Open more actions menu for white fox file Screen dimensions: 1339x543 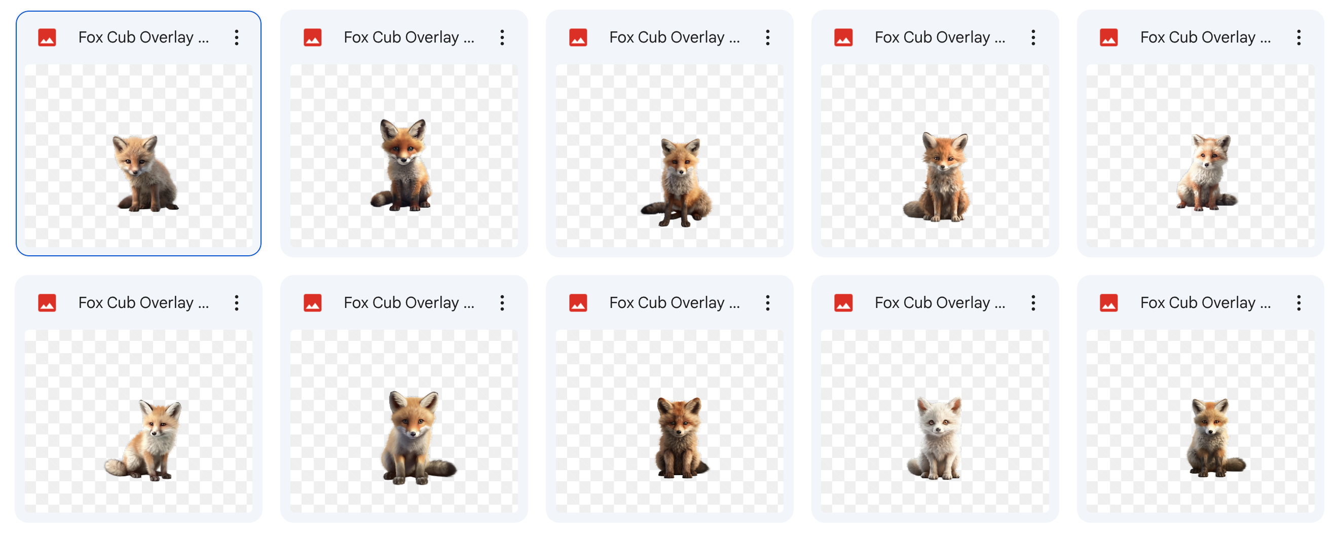(1033, 303)
